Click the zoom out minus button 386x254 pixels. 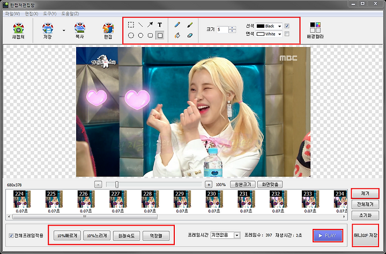[x=98, y=184]
